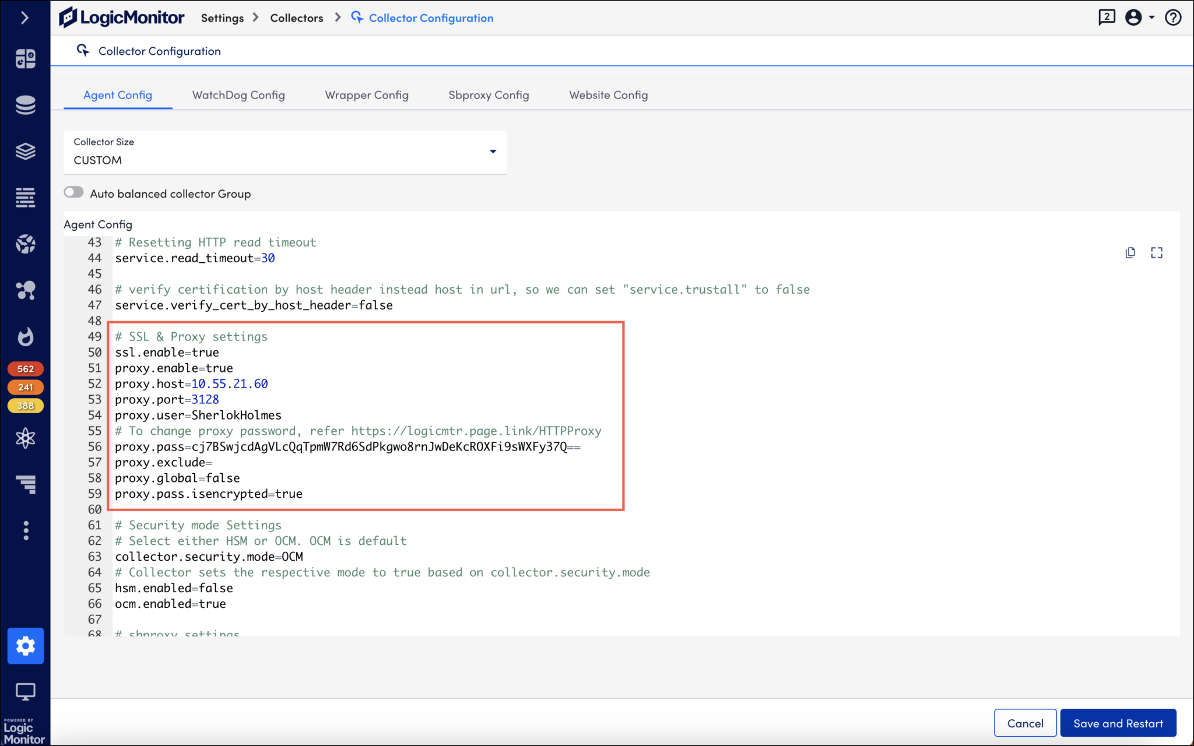Expand the config editor to fullscreen
The width and height of the screenshot is (1194, 746).
pos(1157,252)
